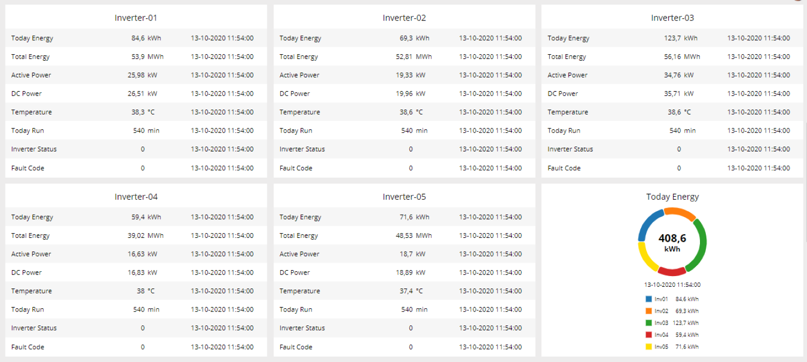Open the Inverter-01 panel title

coord(136,18)
